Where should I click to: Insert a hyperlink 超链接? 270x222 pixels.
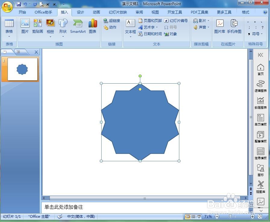(x=112, y=21)
